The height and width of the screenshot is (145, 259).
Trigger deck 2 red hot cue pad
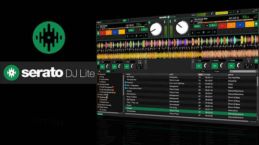222,26
